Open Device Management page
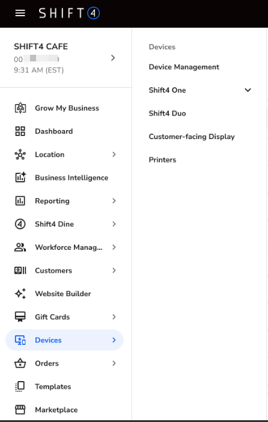268x422 pixels. point(184,67)
